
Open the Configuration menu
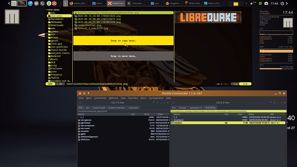(156, 98)
